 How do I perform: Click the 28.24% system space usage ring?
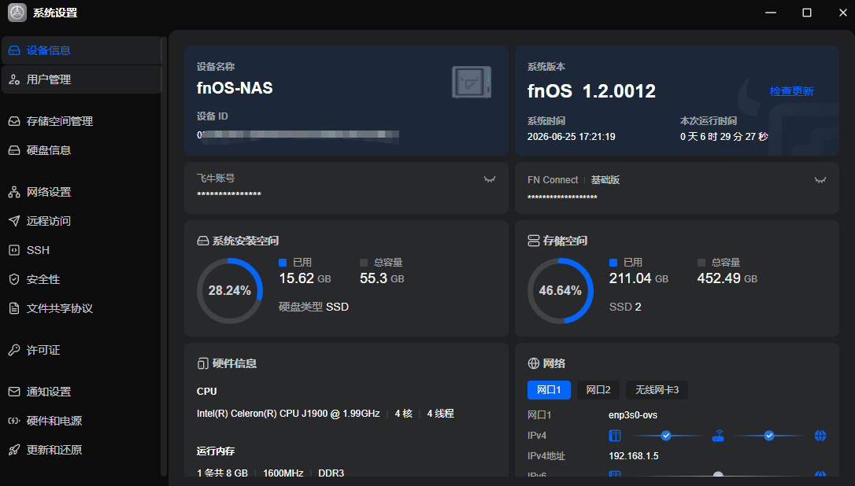pyautogui.click(x=230, y=291)
